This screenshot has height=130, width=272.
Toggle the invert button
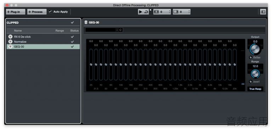pos(251,82)
